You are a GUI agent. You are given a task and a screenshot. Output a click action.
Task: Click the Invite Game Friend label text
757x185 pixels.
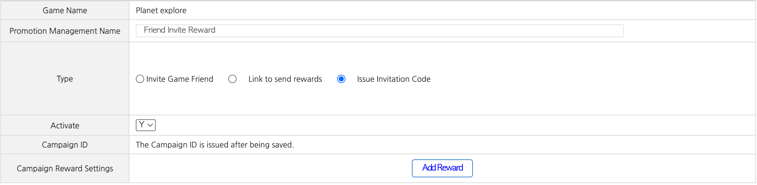[x=179, y=79]
